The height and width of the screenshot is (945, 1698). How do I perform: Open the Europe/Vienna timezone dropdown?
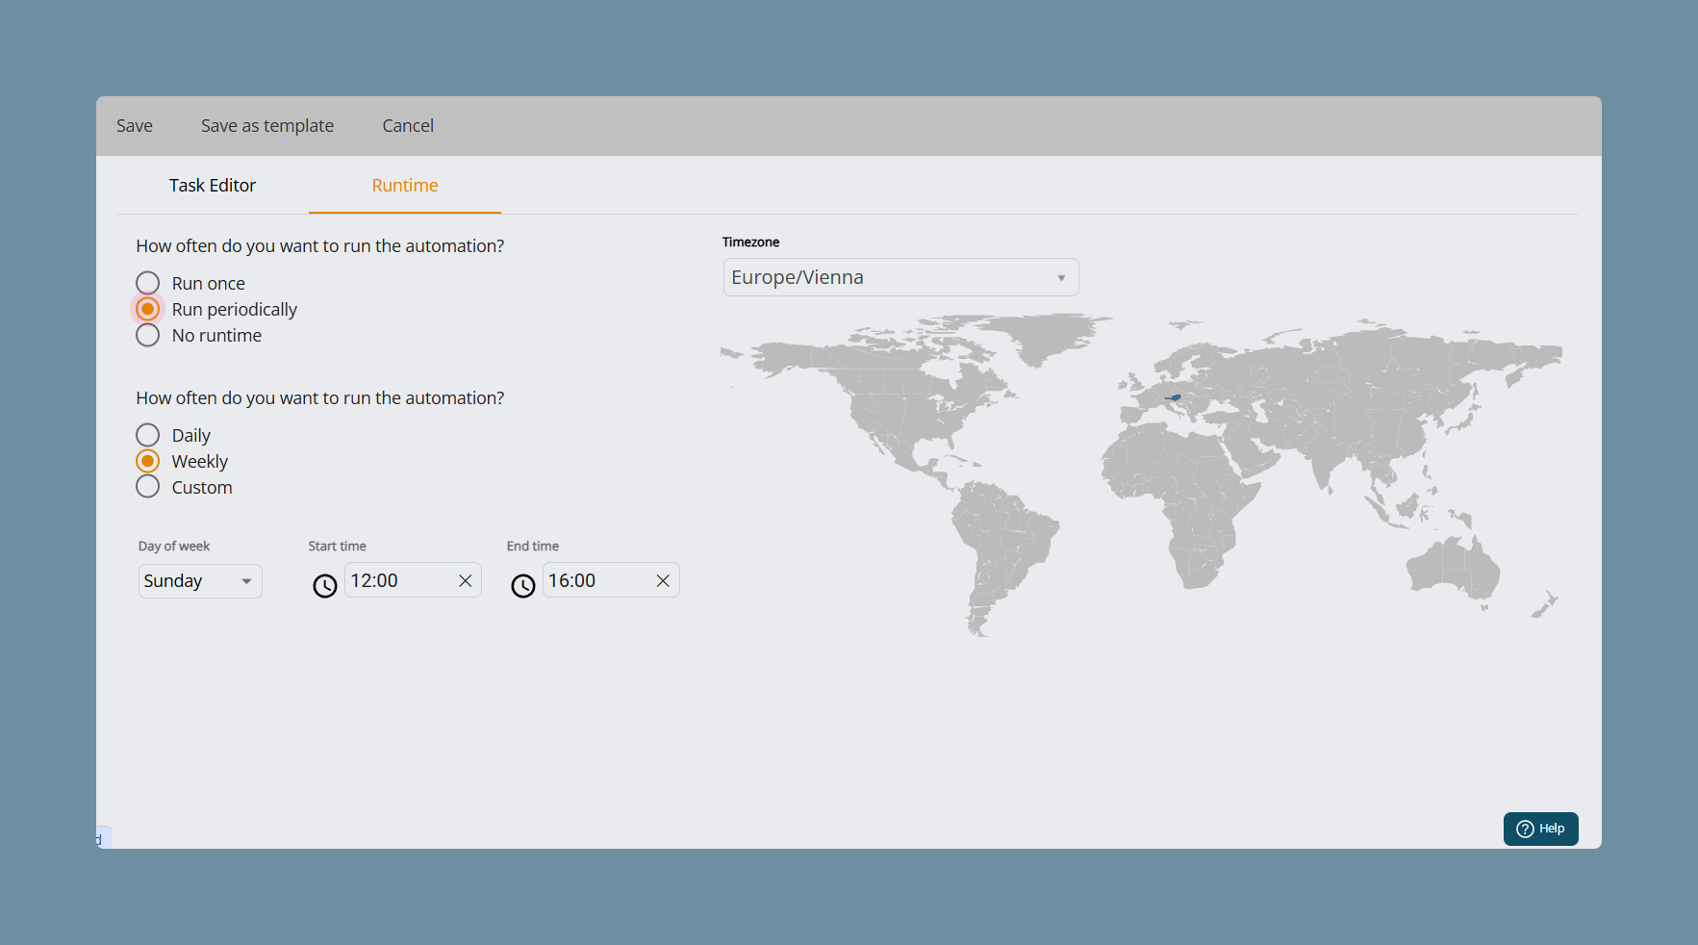[x=900, y=277]
